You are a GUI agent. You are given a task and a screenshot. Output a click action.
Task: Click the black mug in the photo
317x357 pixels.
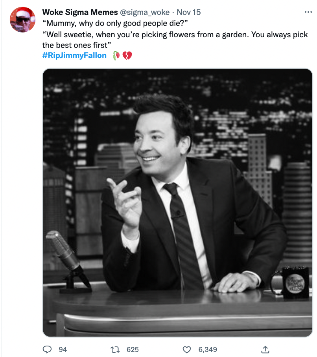click(x=291, y=282)
